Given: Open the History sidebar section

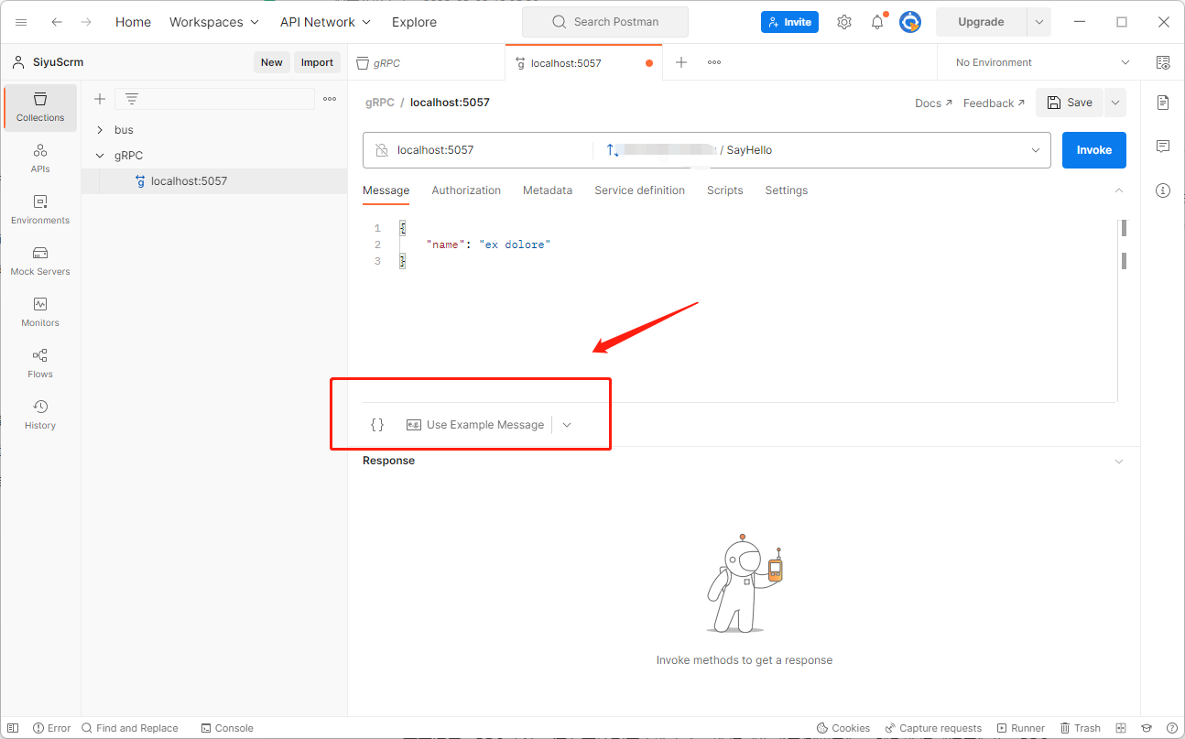Looking at the screenshot, I should click(x=40, y=415).
